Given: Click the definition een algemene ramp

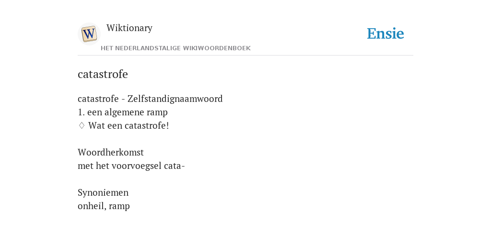Looking at the screenshot, I should click(x=128, y=112).
